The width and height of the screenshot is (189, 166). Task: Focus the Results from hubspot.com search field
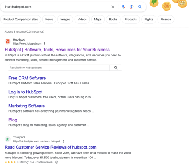(59, 68)
